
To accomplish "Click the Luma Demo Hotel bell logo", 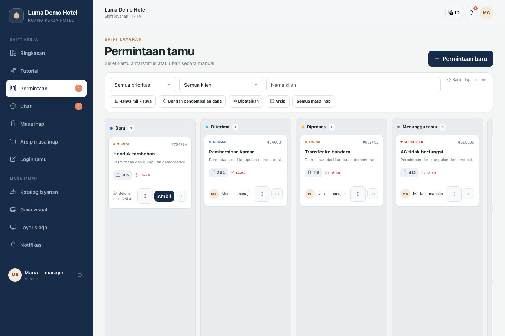I will (16, 16).
